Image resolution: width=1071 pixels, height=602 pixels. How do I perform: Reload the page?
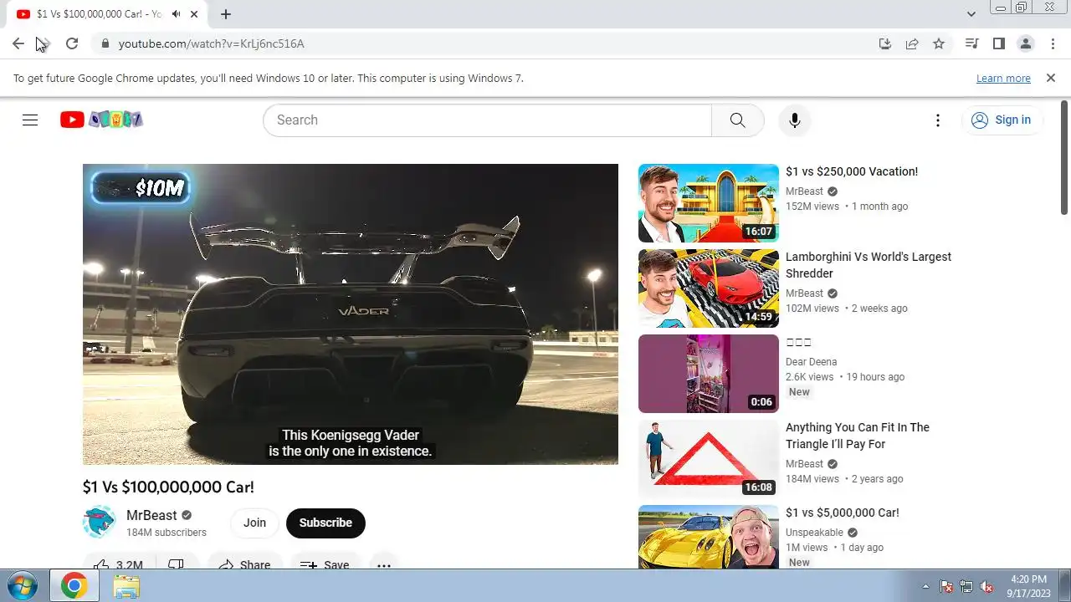click(x=72, y=43)
